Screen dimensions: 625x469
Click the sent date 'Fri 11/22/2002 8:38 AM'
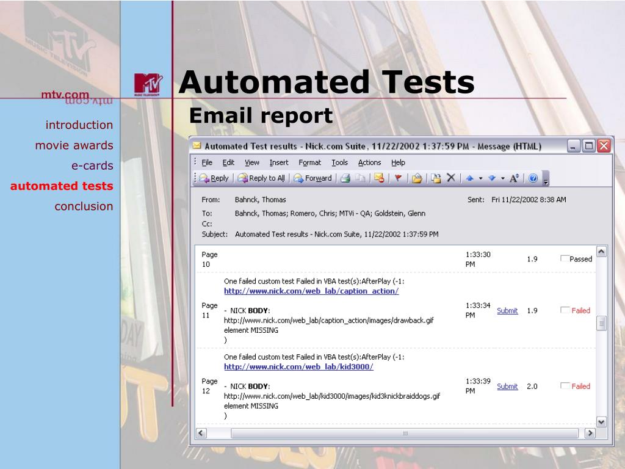[529, 200]
